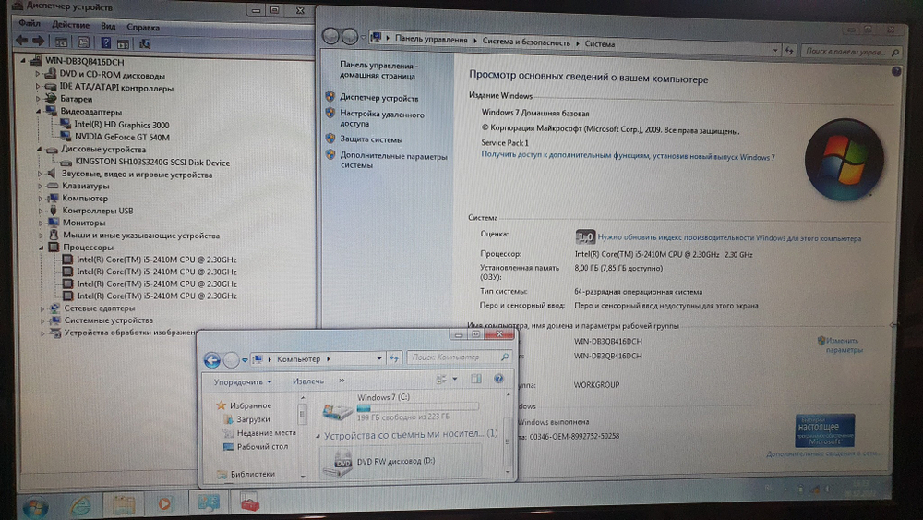Click the Control Panel search field
The height and width of the screenshot is (520, 923).
click(x=851, y=52)
